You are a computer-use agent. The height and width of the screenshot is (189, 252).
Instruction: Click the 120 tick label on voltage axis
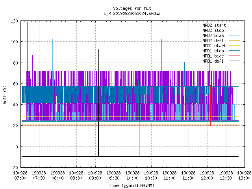14,21
